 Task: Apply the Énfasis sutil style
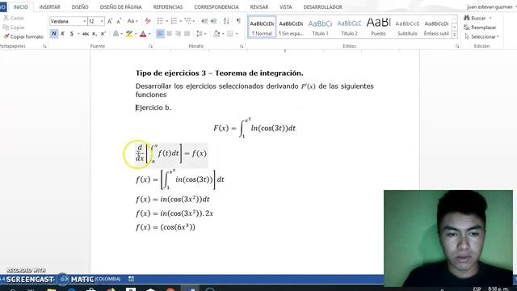pyautogui.click(x=436, y=27)
